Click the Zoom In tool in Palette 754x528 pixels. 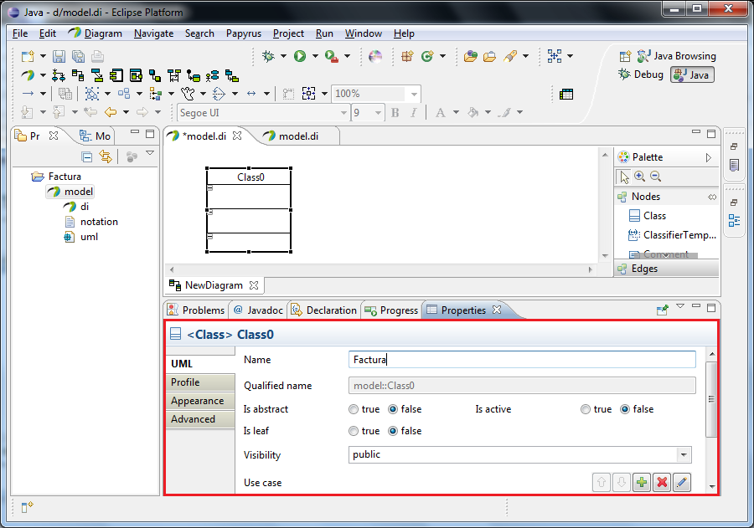[640, 177]
